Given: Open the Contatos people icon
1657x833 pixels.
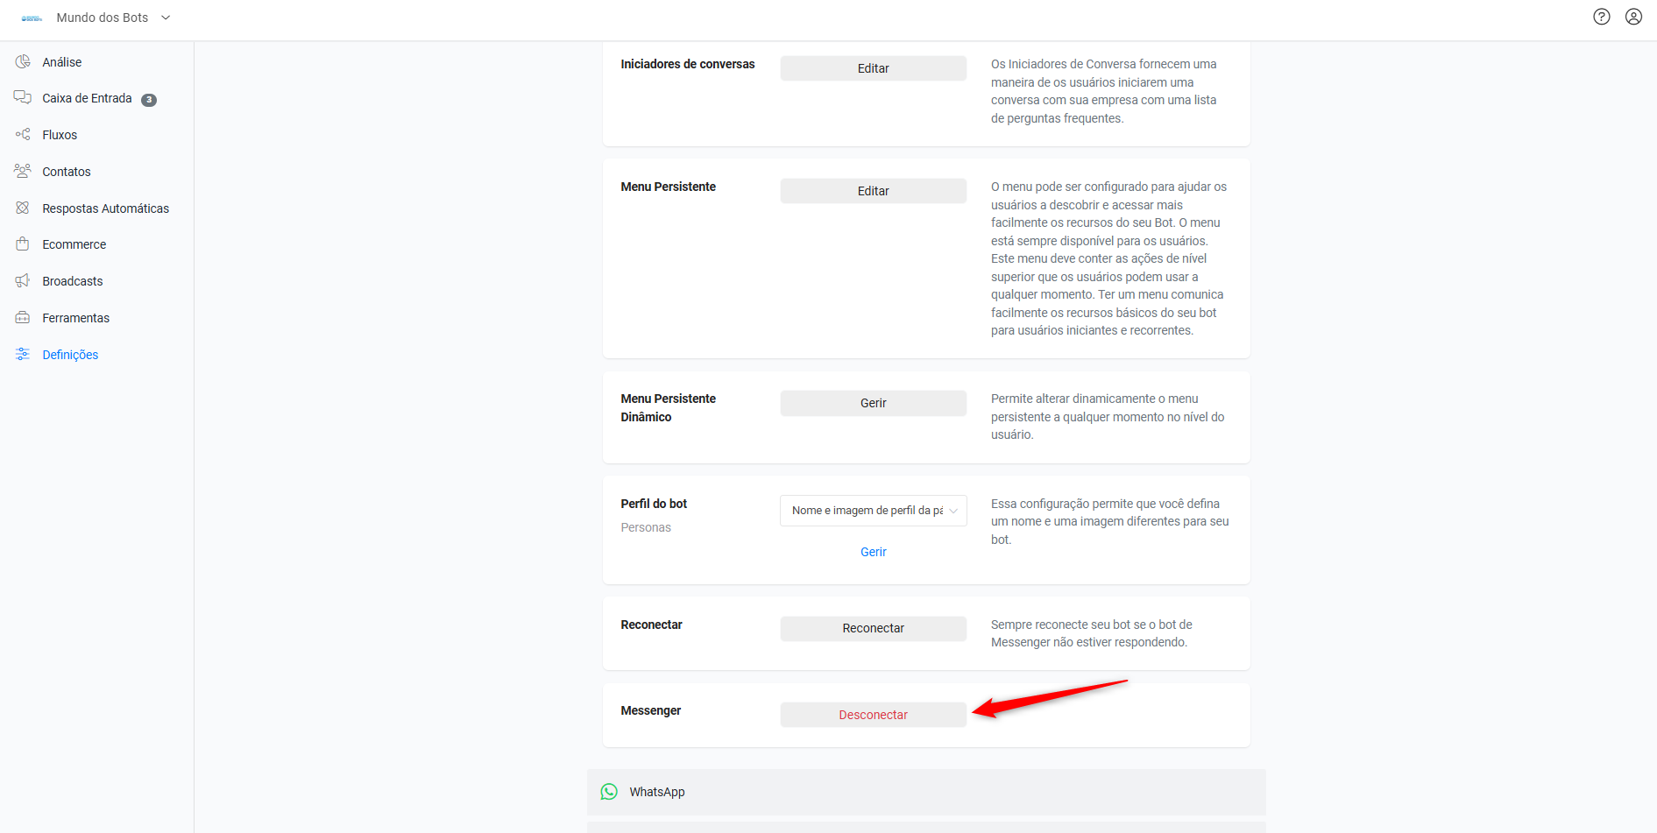Looking at the screenshot, I should tap(23, 171).
